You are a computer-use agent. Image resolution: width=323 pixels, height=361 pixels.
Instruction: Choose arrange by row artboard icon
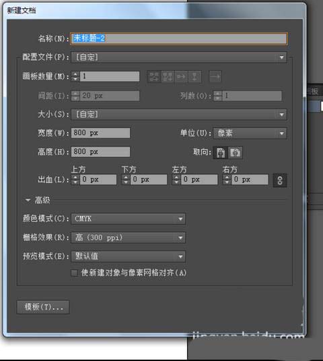click(181, 77)
